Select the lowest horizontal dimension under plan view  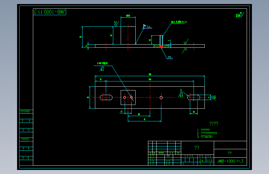coord(145,120)
